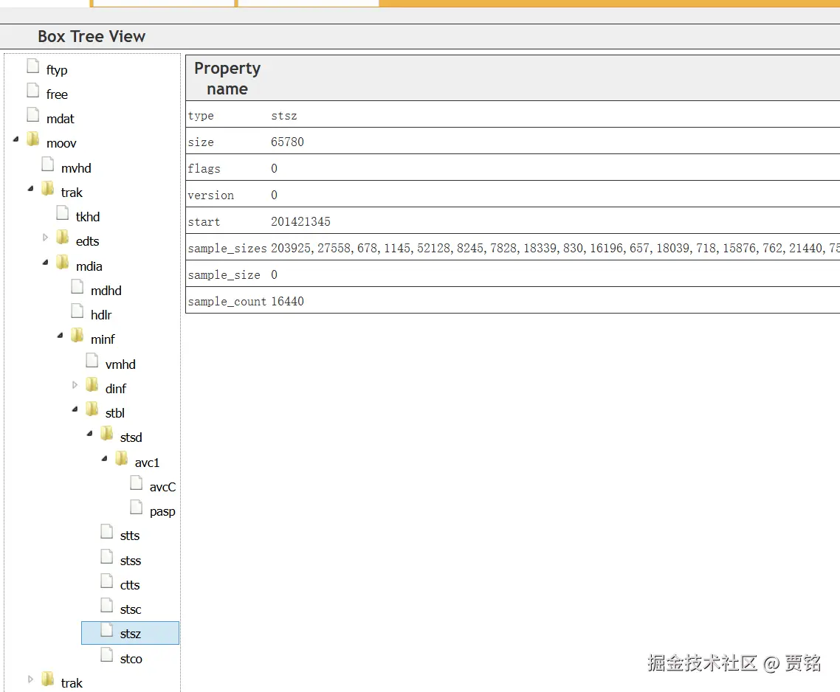The height and width of the screenshot is (692, 840).
Task: Select the free box file icon
Action: click(x=33, y=91)
